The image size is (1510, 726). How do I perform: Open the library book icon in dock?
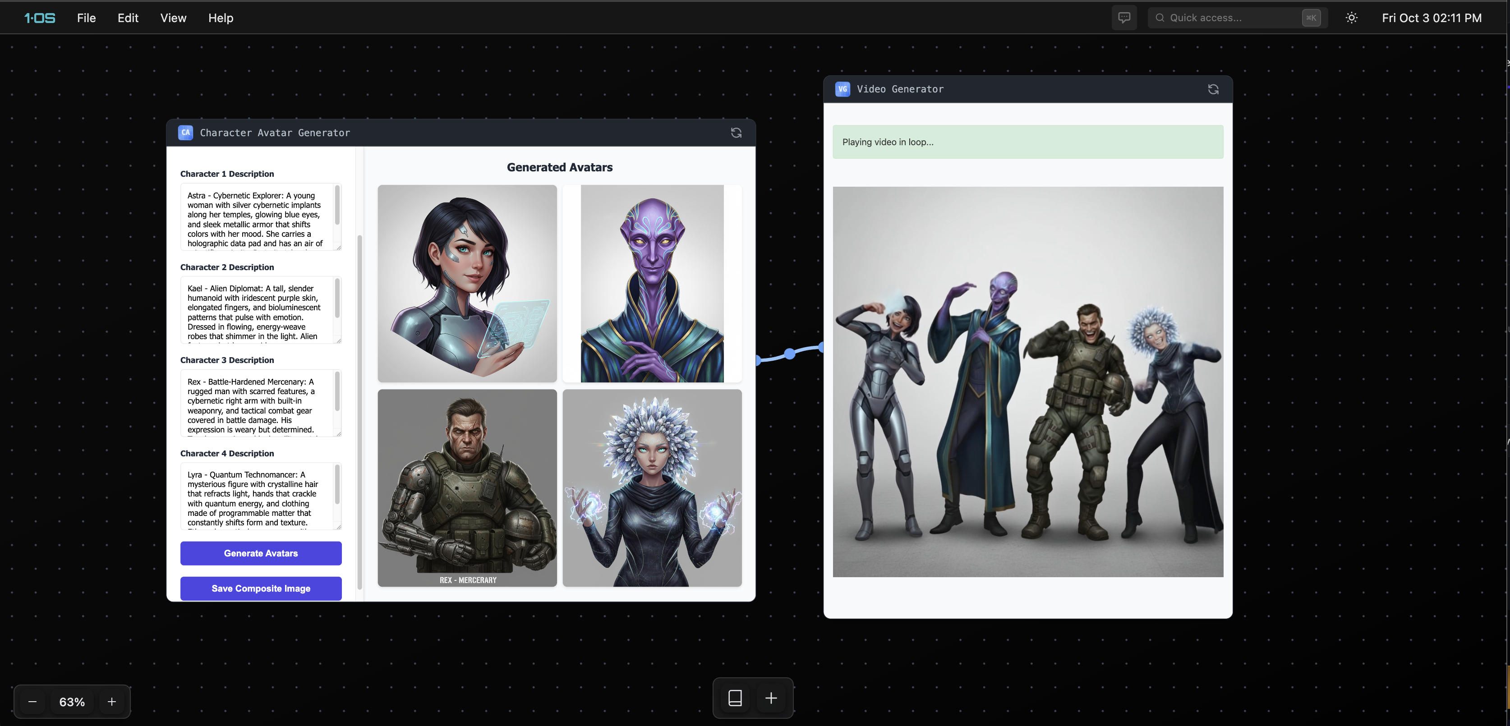735,697
